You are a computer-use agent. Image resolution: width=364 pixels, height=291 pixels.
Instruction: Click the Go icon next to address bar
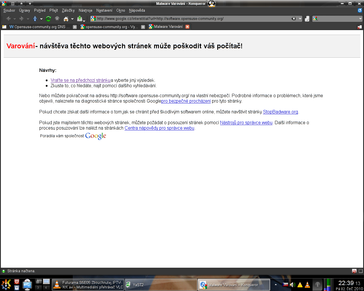click(307, 19)
